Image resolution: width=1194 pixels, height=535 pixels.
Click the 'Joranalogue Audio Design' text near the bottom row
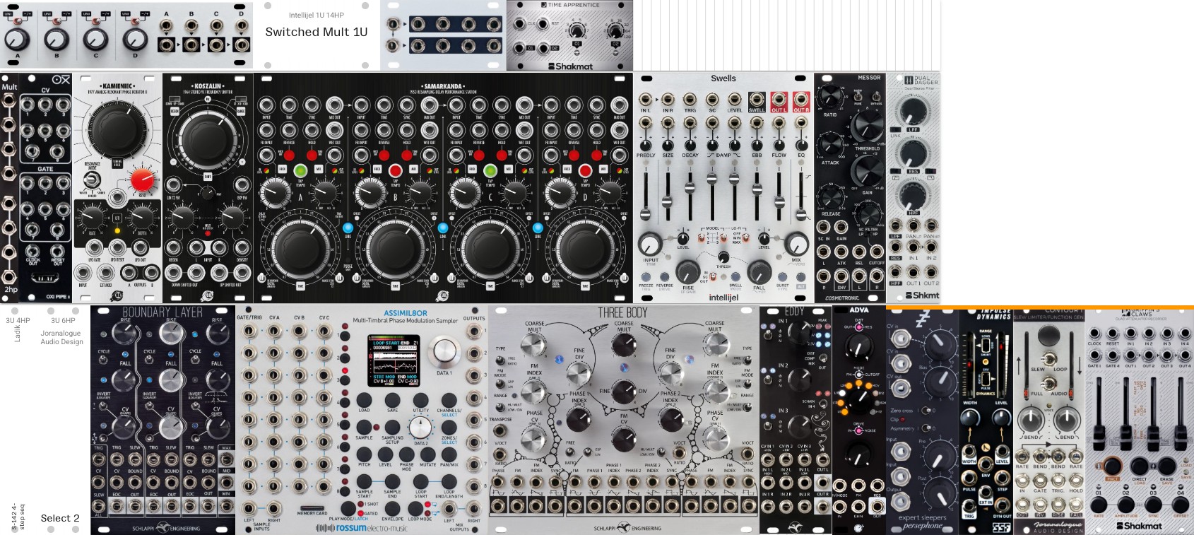tap(61, 337)
